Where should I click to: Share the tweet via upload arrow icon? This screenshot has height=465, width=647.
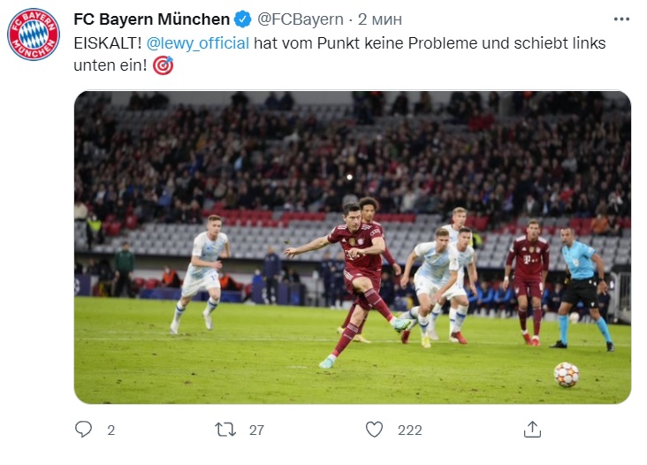tap(532, 430)
